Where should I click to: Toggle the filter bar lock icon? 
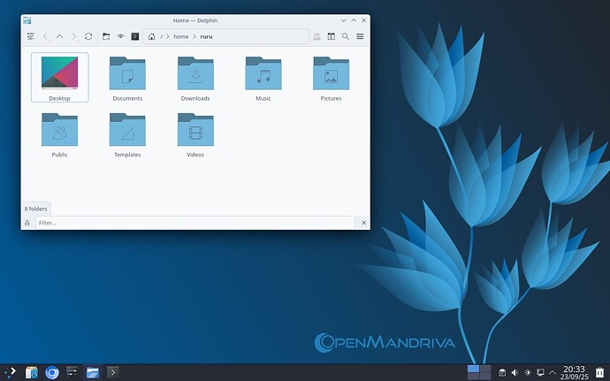27,223
